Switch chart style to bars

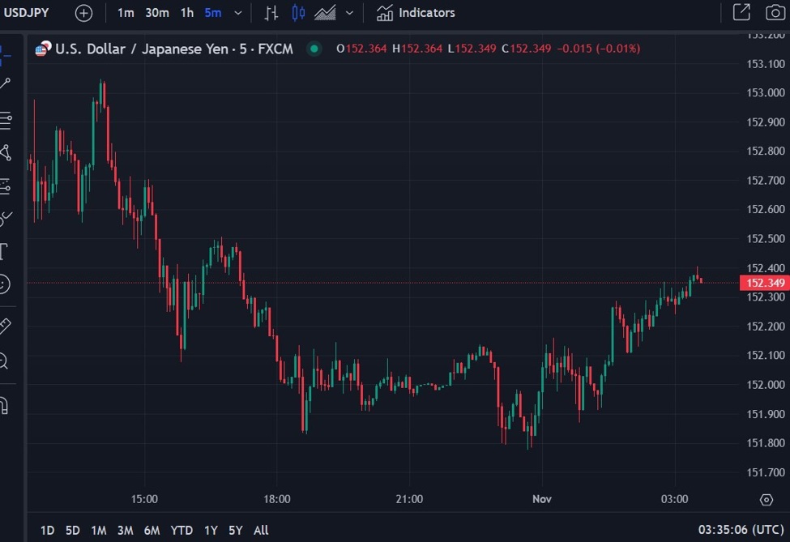point(271,13)
